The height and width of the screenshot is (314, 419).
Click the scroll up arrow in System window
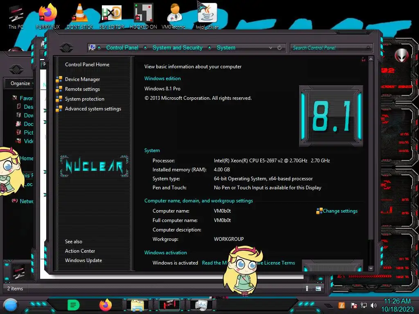[x=371, y=59]
